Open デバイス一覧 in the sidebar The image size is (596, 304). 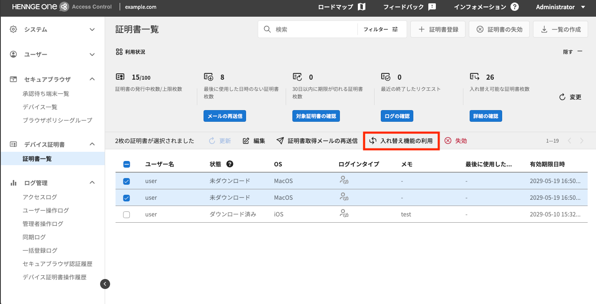tap(40, 107)
